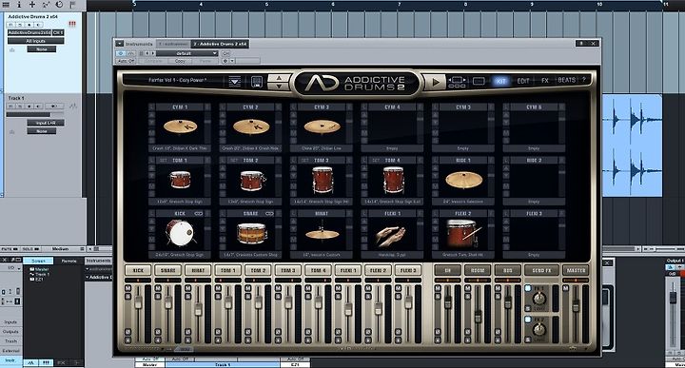Open the Addictive Drums preset browser arrow
This screenshot has width=685, height=368.
235,81
